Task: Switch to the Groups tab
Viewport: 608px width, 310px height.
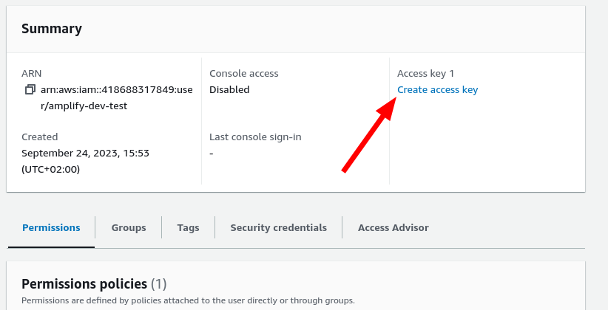Action: tap(129, 227)
